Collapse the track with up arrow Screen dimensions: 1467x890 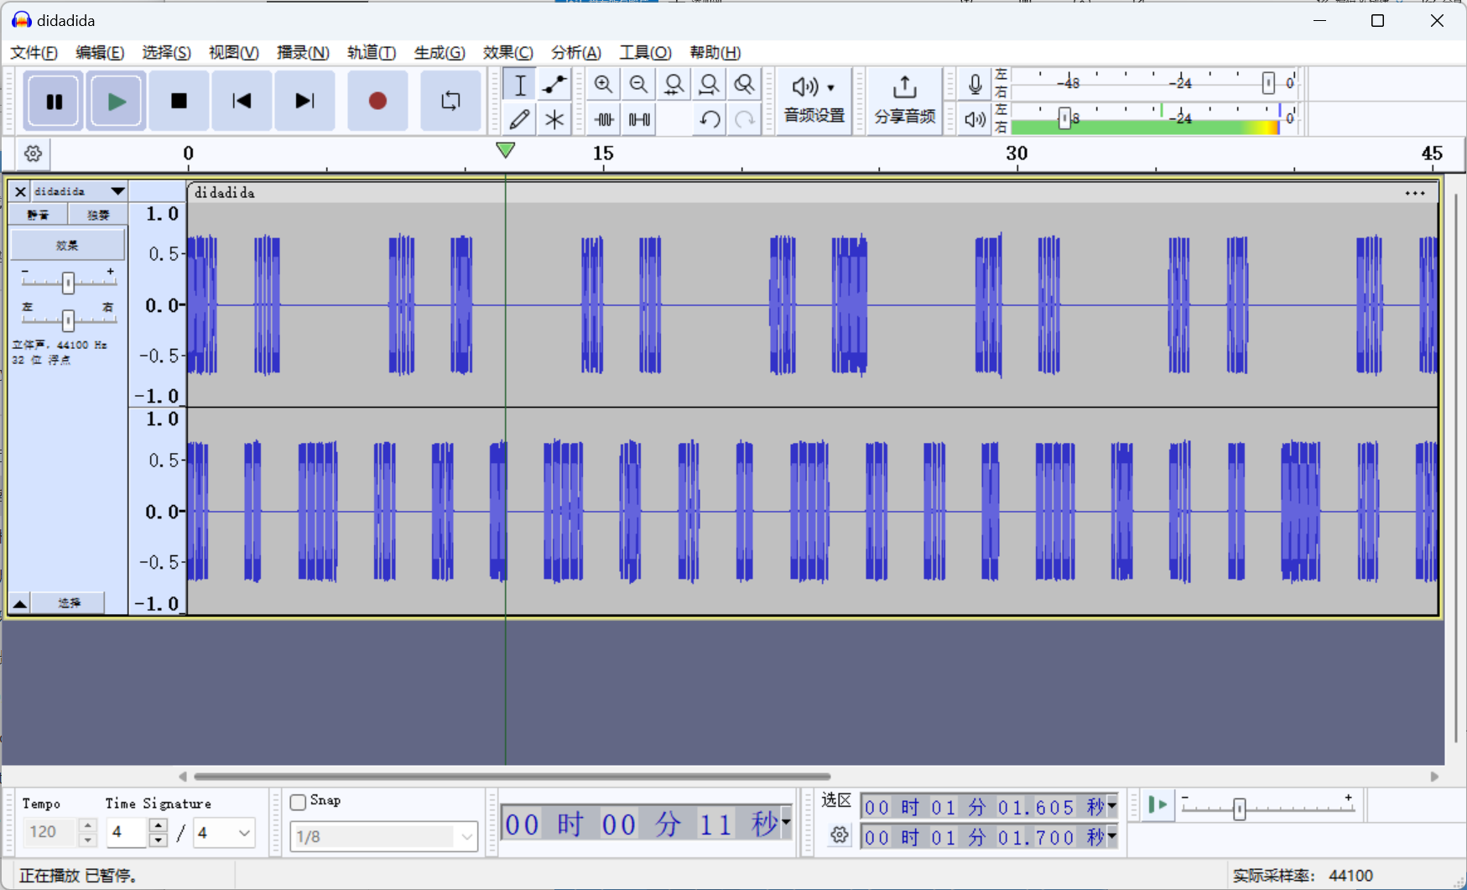tap(19, 603)
